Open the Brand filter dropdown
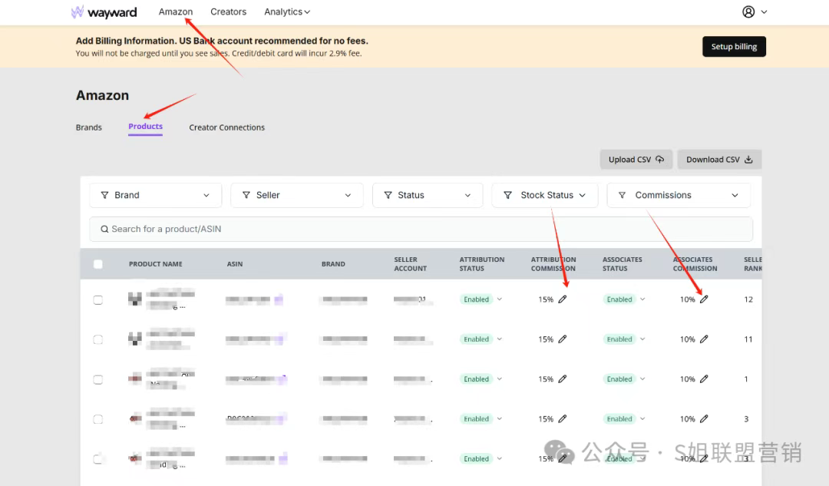Viewport: 829px width, 486px height. click(155, 195)
